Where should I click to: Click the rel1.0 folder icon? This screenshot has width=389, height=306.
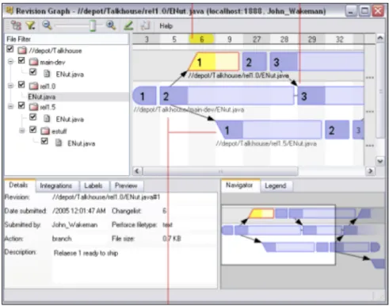pos(33,86)
